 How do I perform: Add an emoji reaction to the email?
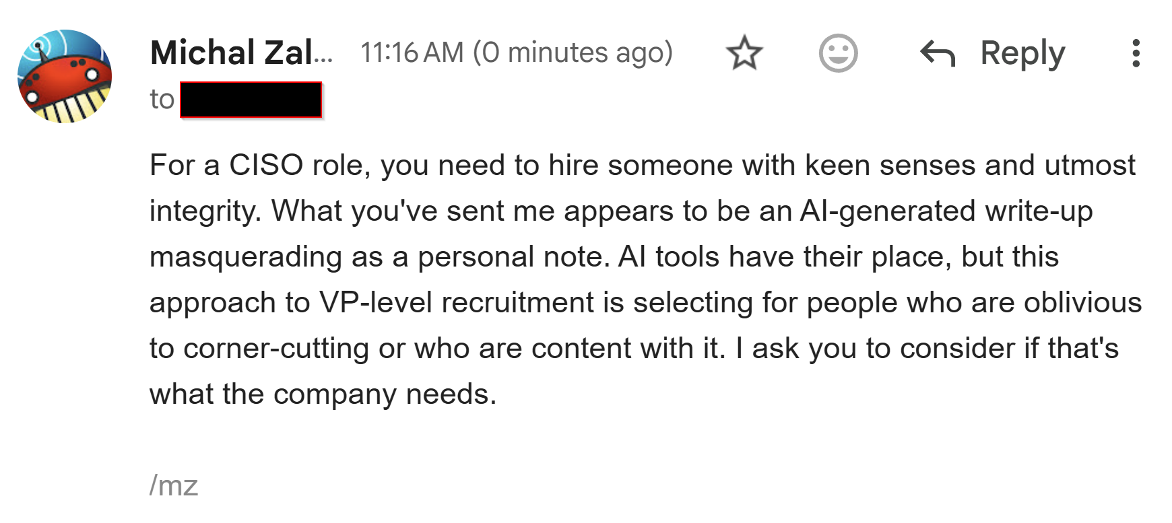point(838,53)
